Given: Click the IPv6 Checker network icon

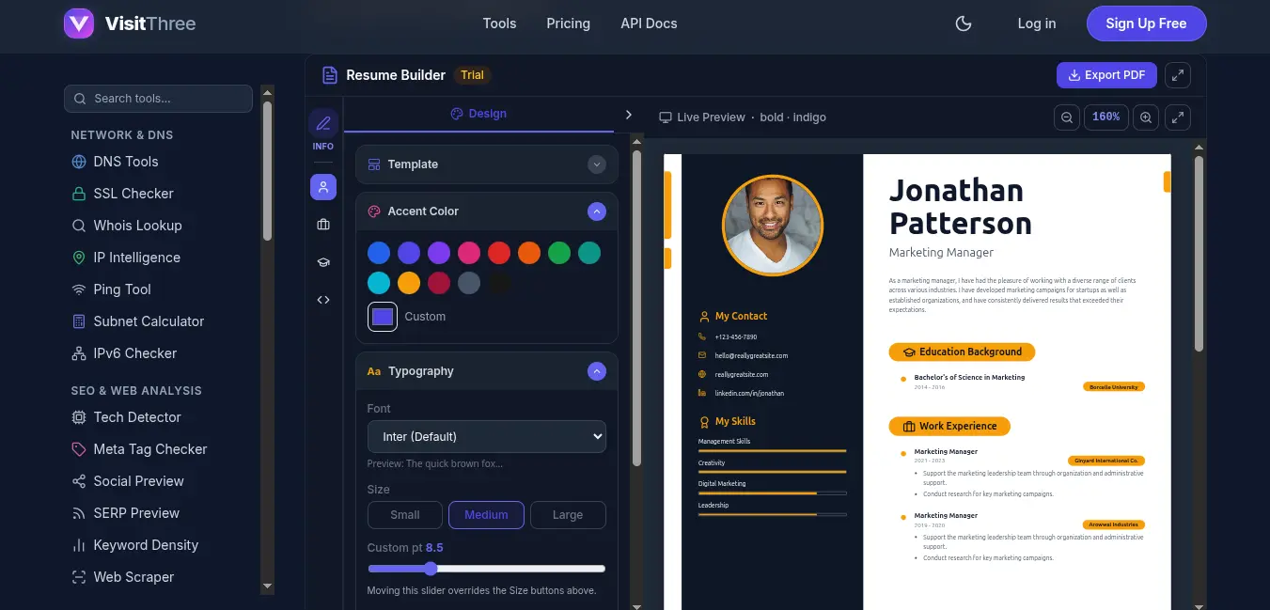Looking at the screenshot, I should coord(79,353).
